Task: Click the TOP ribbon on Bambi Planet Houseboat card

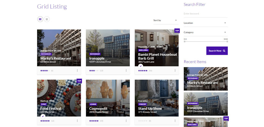Action: 177,31
